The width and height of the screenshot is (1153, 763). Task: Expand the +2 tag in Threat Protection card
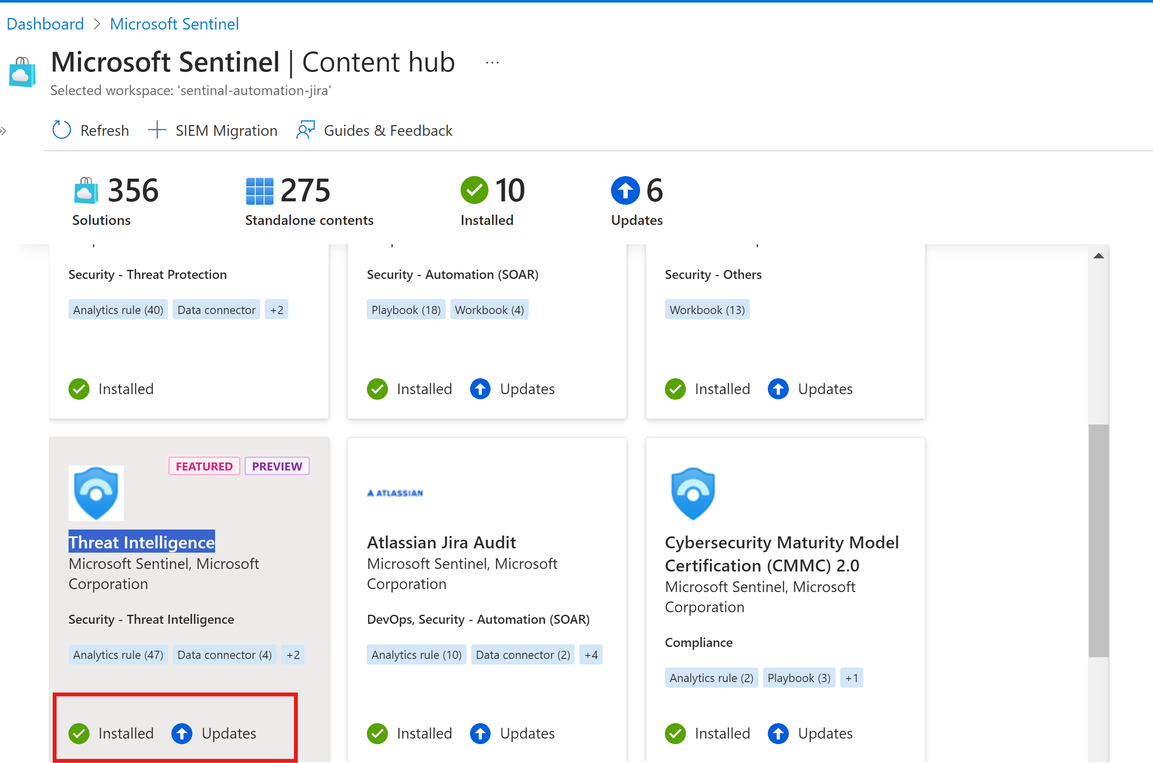click(x=276, y=309)
